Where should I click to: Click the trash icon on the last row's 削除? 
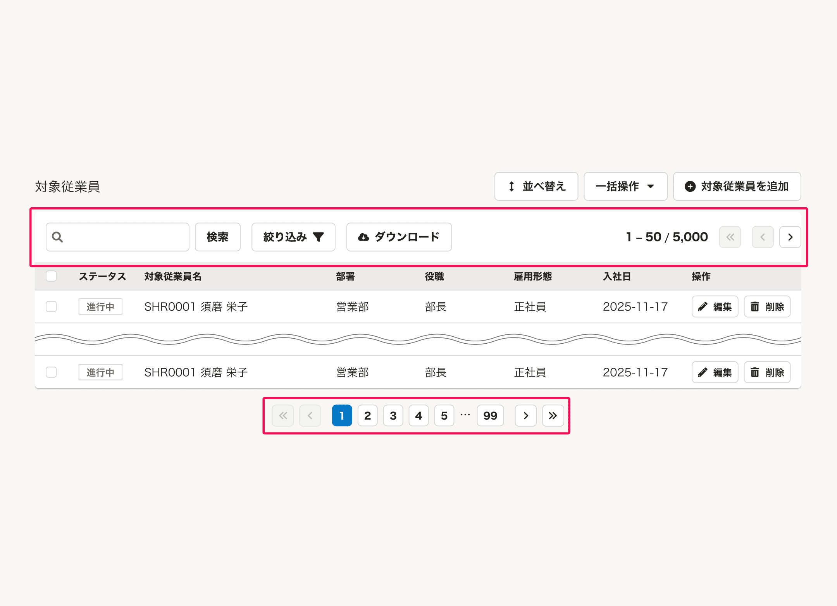pos(755,372)
